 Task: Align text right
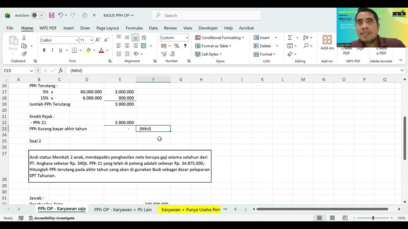tap(135, 46)
